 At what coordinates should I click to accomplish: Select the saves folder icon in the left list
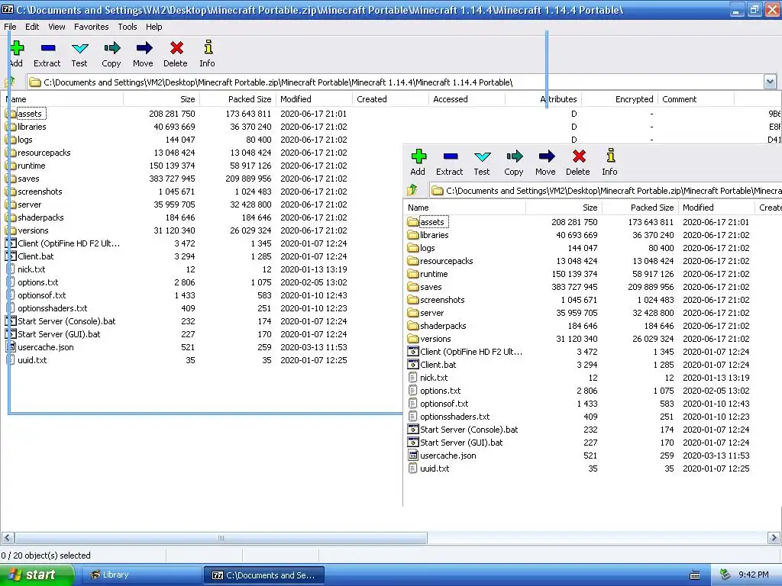click(x=11, y=179)
